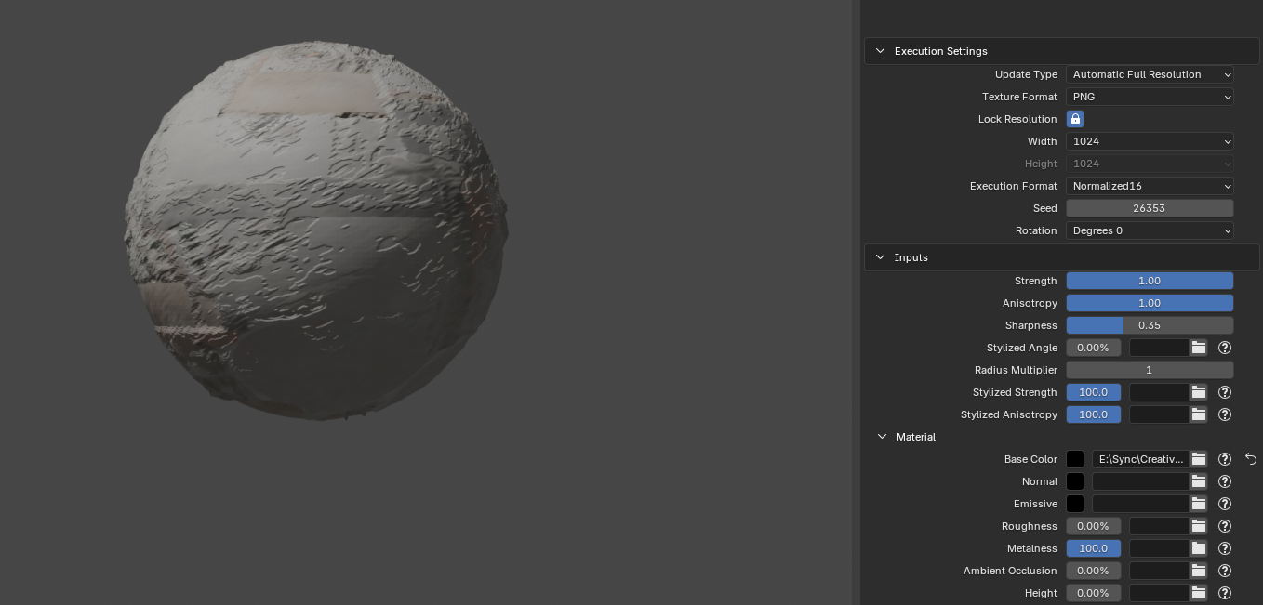
Task: Pick the Base Color swatch
Action: click(x=1075, y=459)
